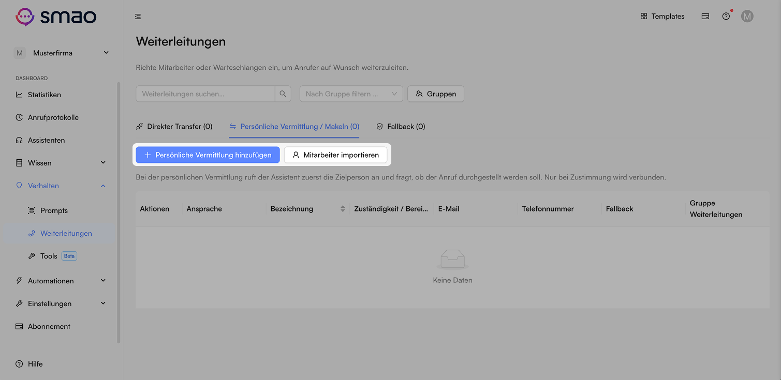Collapse the Verhalten section
781x380 pixels.
coord(62,186)
